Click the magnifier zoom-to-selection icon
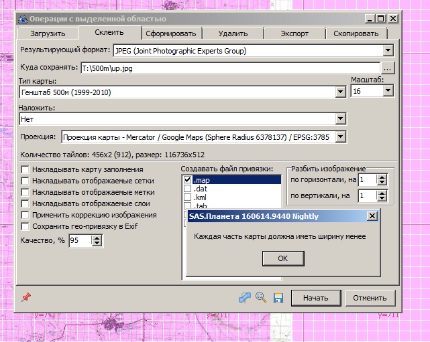430x342 pixels. [x=262, y=298]
